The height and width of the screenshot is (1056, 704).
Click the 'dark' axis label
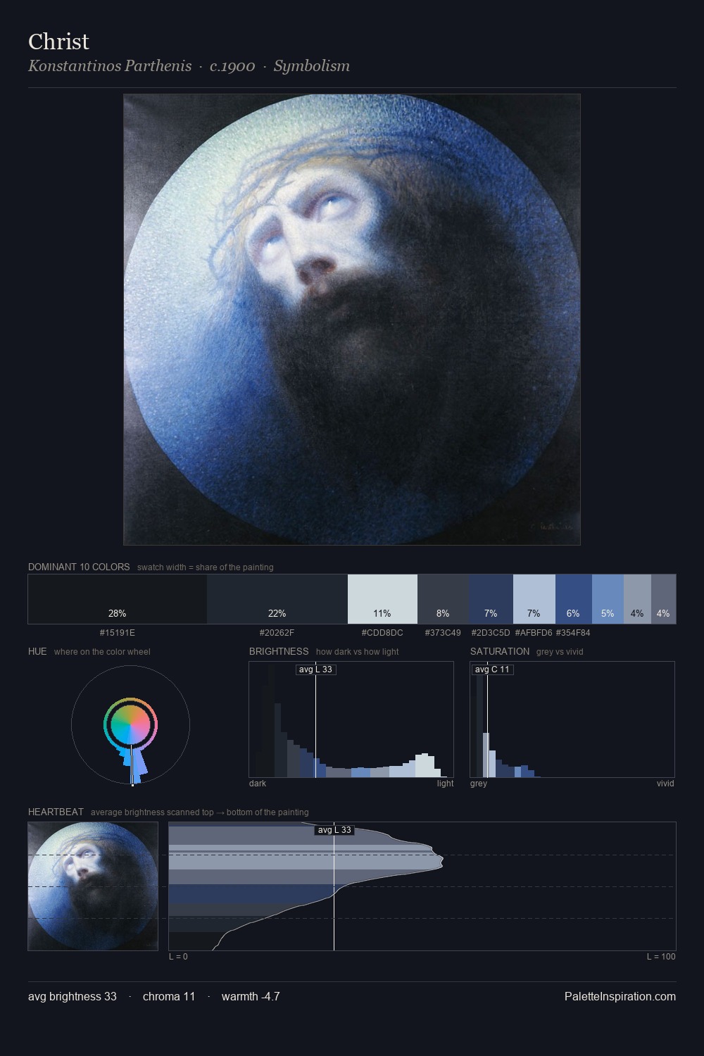click(258, 784)
